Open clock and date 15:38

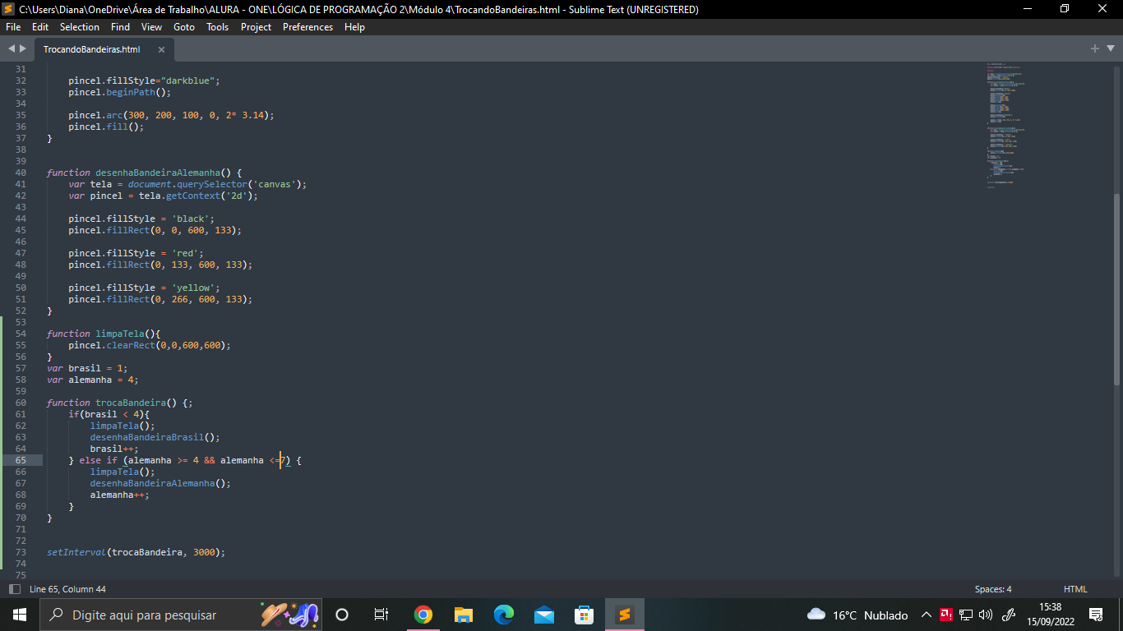point(1051,615)
